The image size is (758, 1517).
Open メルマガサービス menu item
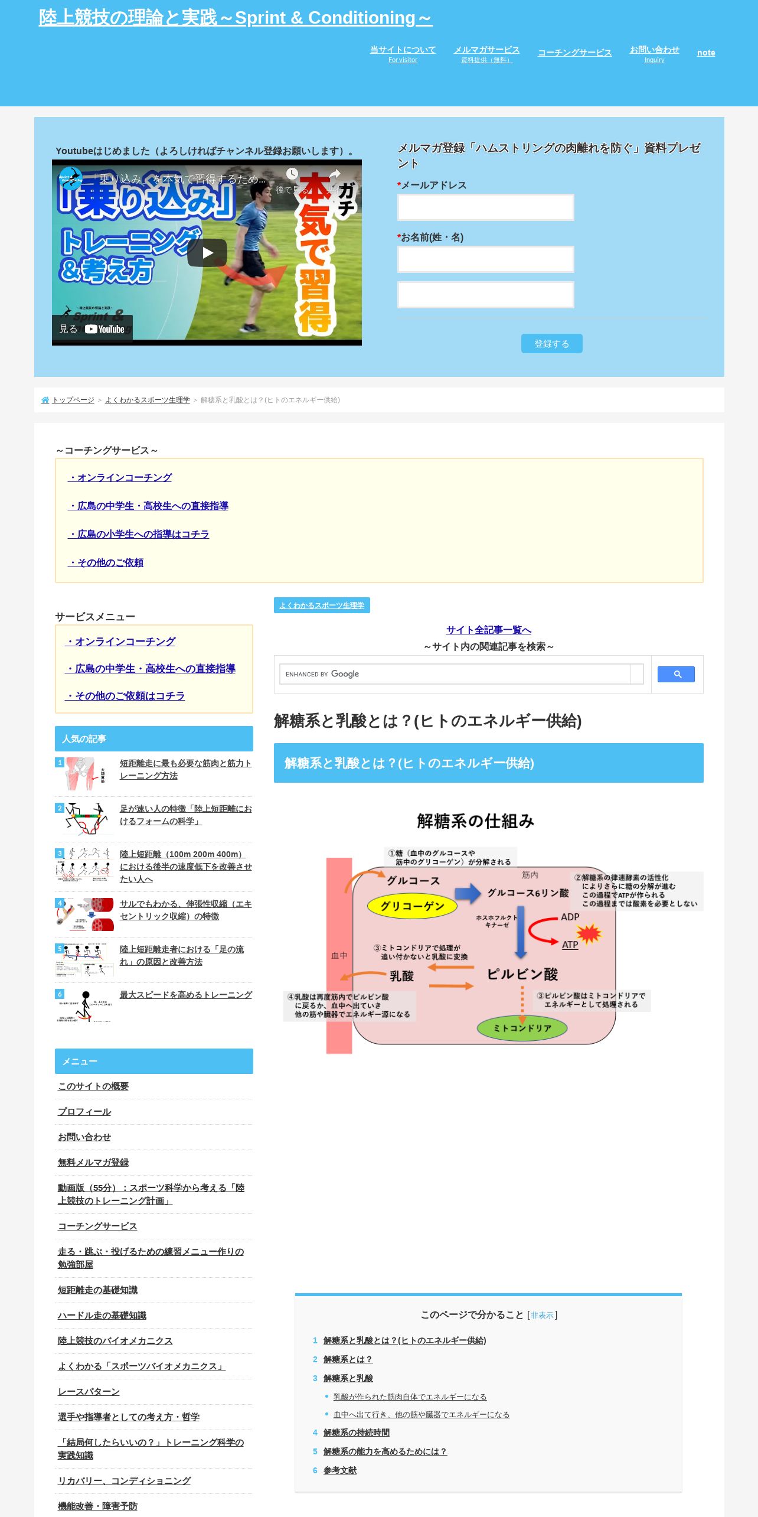[486, 53]
